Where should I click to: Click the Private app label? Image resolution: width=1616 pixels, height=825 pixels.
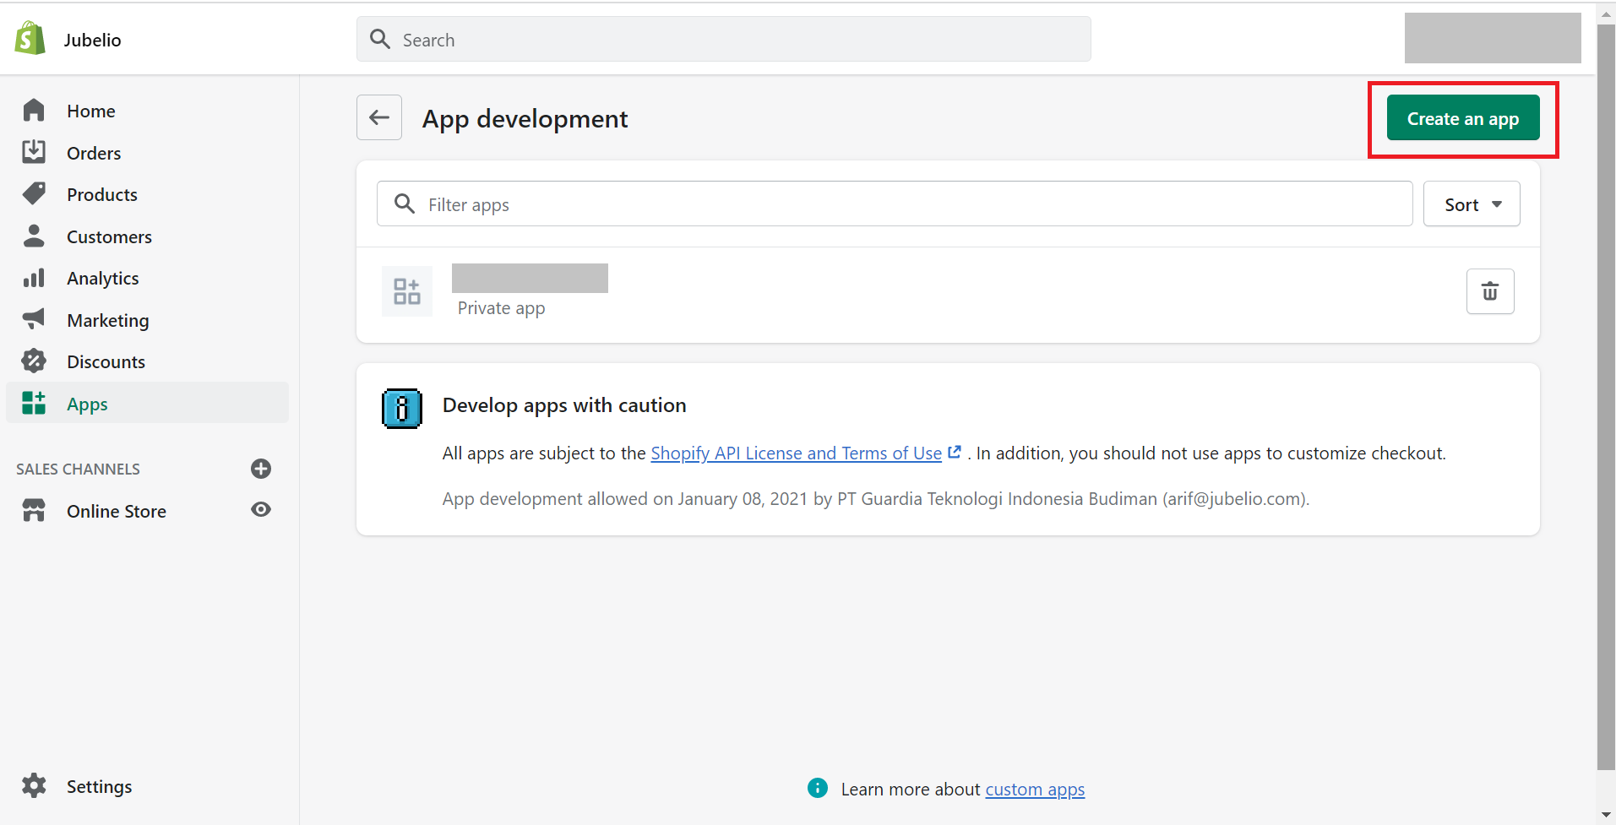(x=501, y=308)
